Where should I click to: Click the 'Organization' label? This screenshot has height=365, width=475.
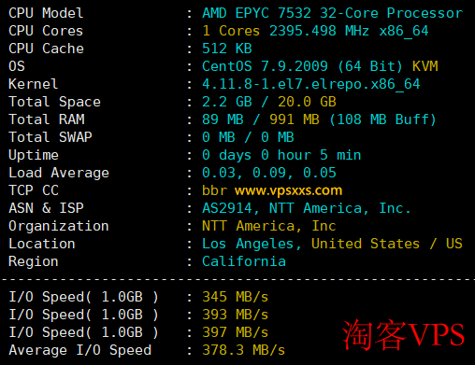pyautogui.click(x=59, y=226)
